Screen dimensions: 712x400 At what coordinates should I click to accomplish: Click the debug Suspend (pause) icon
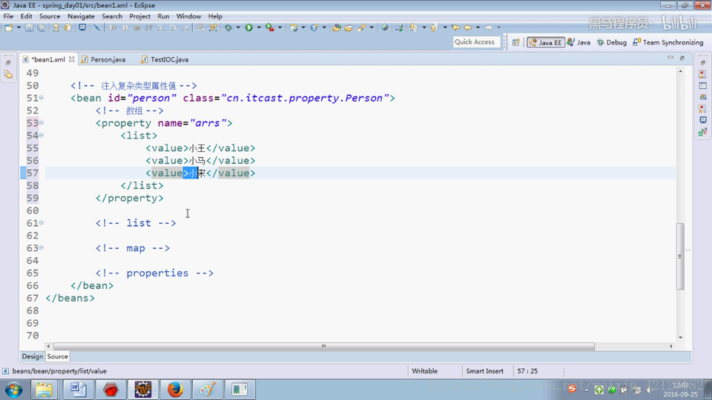click(x=125, y=27)
